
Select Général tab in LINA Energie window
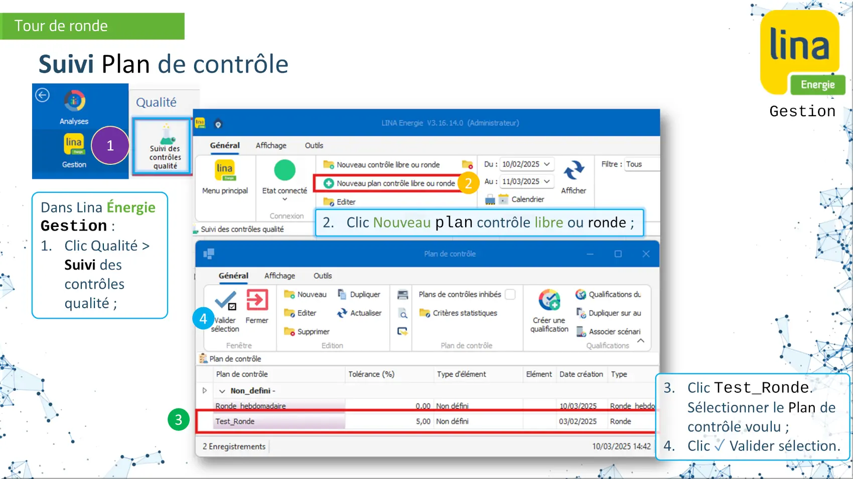225,145
